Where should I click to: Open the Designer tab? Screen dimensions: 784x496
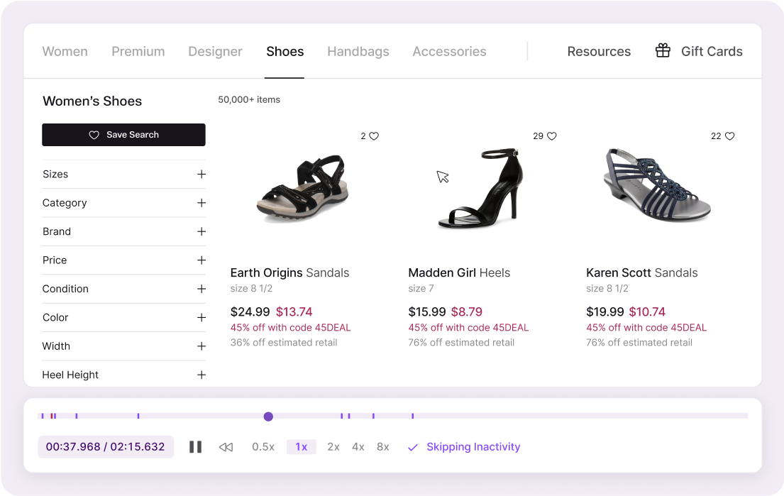tap(215, 52)
